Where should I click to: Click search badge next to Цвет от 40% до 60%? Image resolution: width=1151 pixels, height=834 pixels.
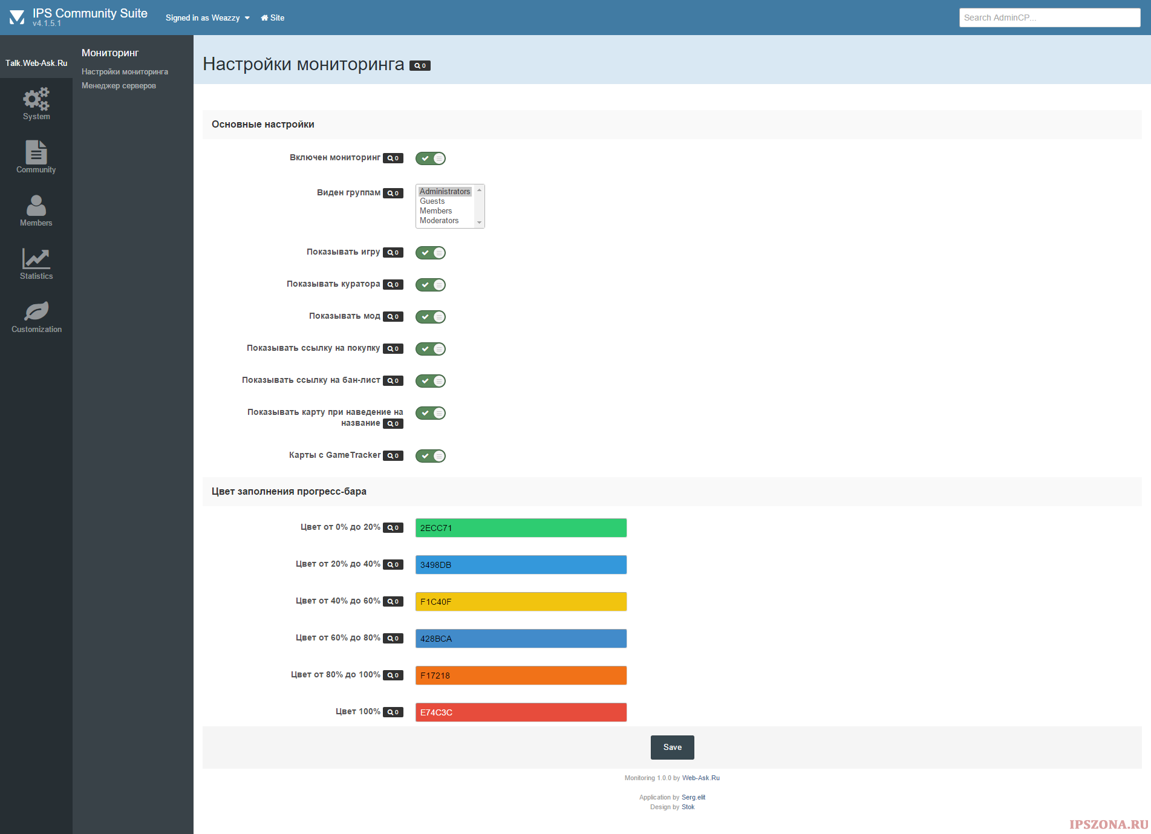[x=393, y=602]
